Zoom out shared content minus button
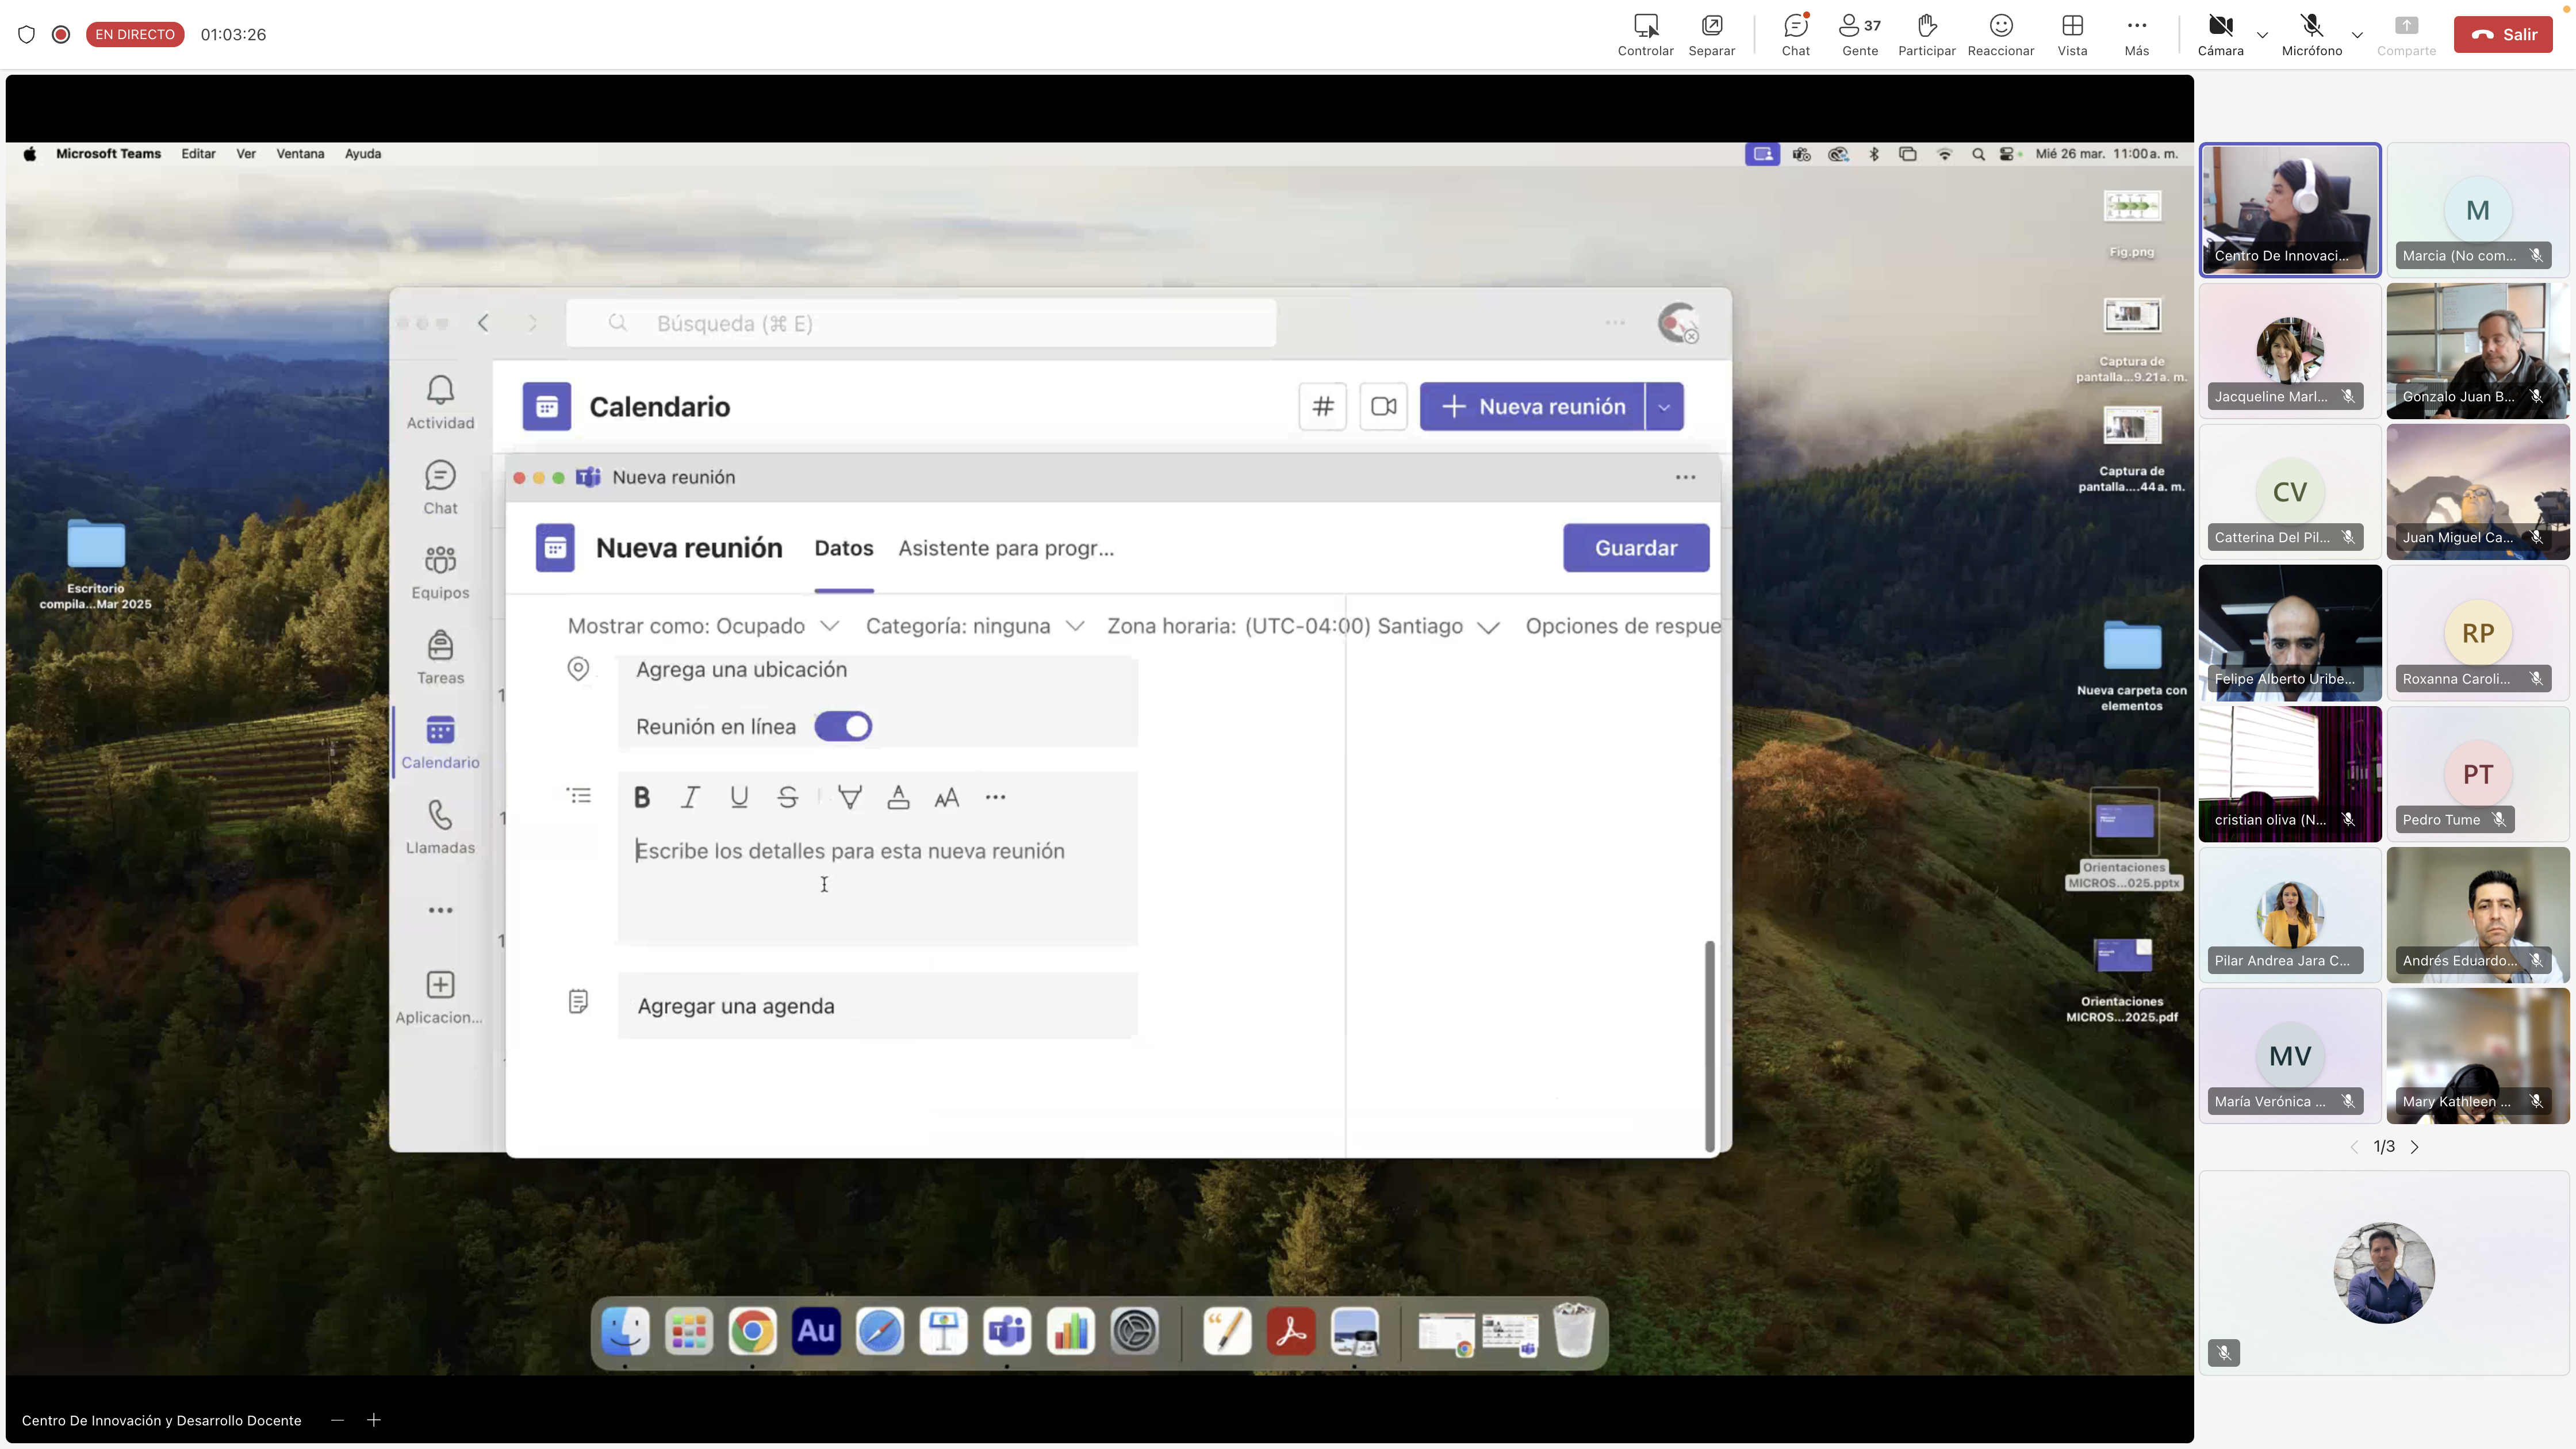Screen dimensions: 2576x1449 [337, 1420]
